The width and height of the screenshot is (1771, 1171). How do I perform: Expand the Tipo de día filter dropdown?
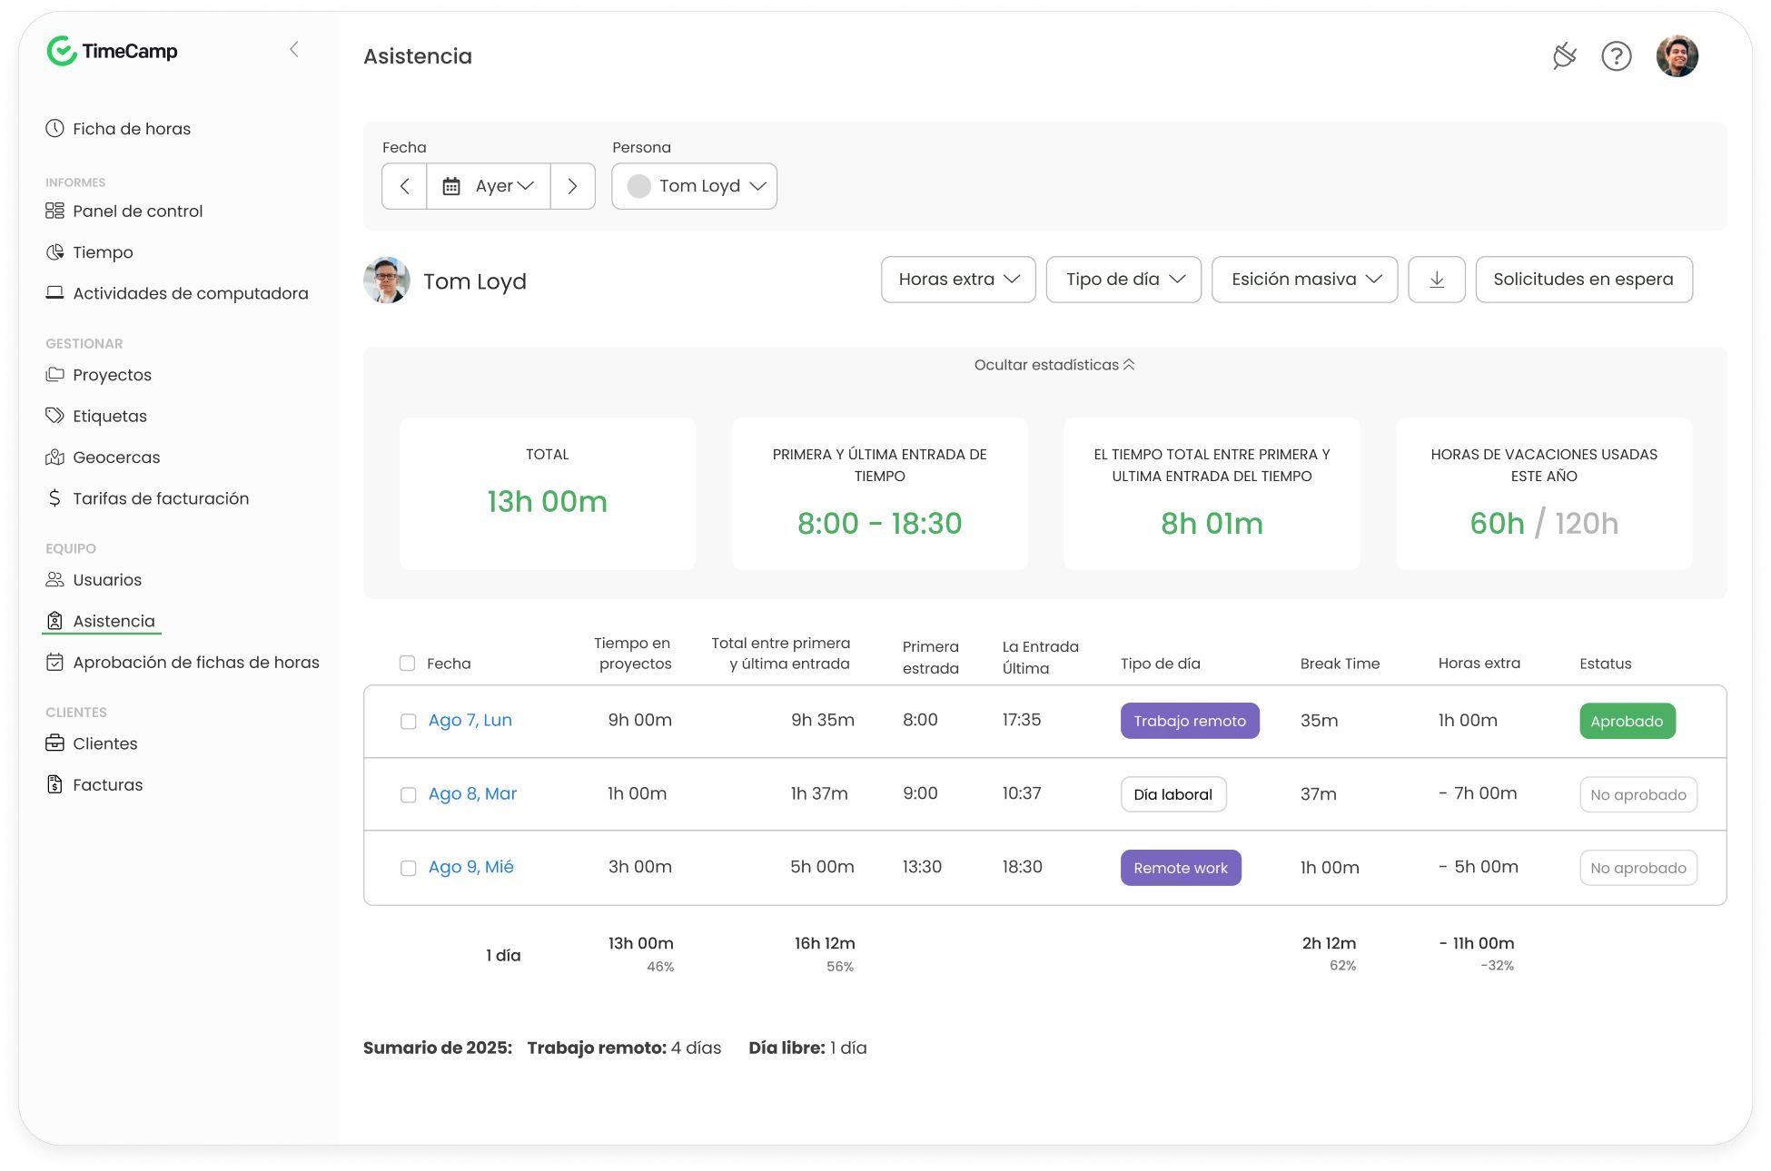click(x=1123, y=279)
